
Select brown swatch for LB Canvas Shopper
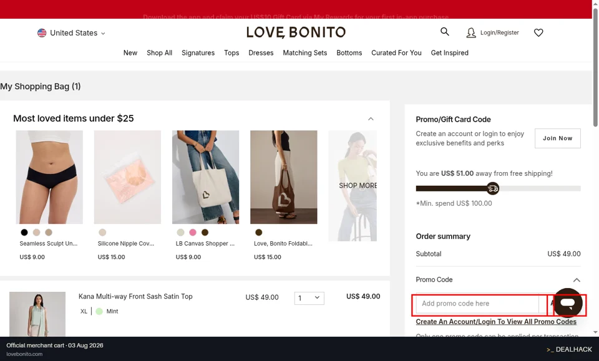[x=205, y=233]
